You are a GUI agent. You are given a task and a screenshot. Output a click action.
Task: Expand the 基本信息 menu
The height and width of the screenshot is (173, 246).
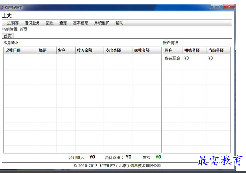(x=80, y=23)
